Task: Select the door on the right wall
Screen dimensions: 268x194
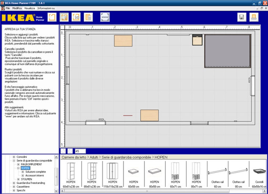Action: pos(252,86)
